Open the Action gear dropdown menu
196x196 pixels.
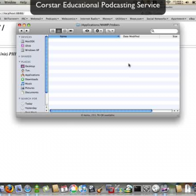point(99,31)
